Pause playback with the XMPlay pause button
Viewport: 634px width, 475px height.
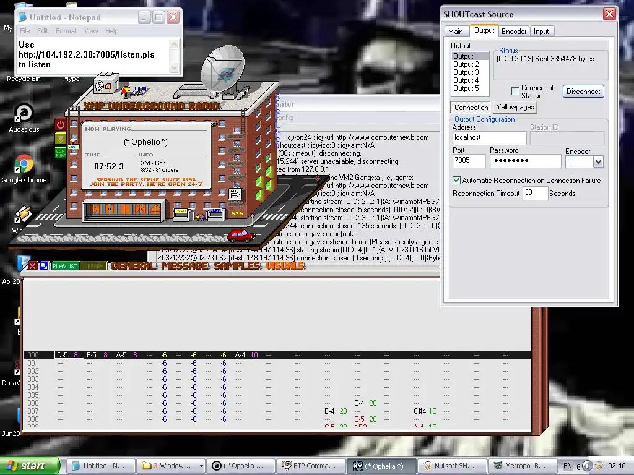pyautogui.click(x=110, y=209)
